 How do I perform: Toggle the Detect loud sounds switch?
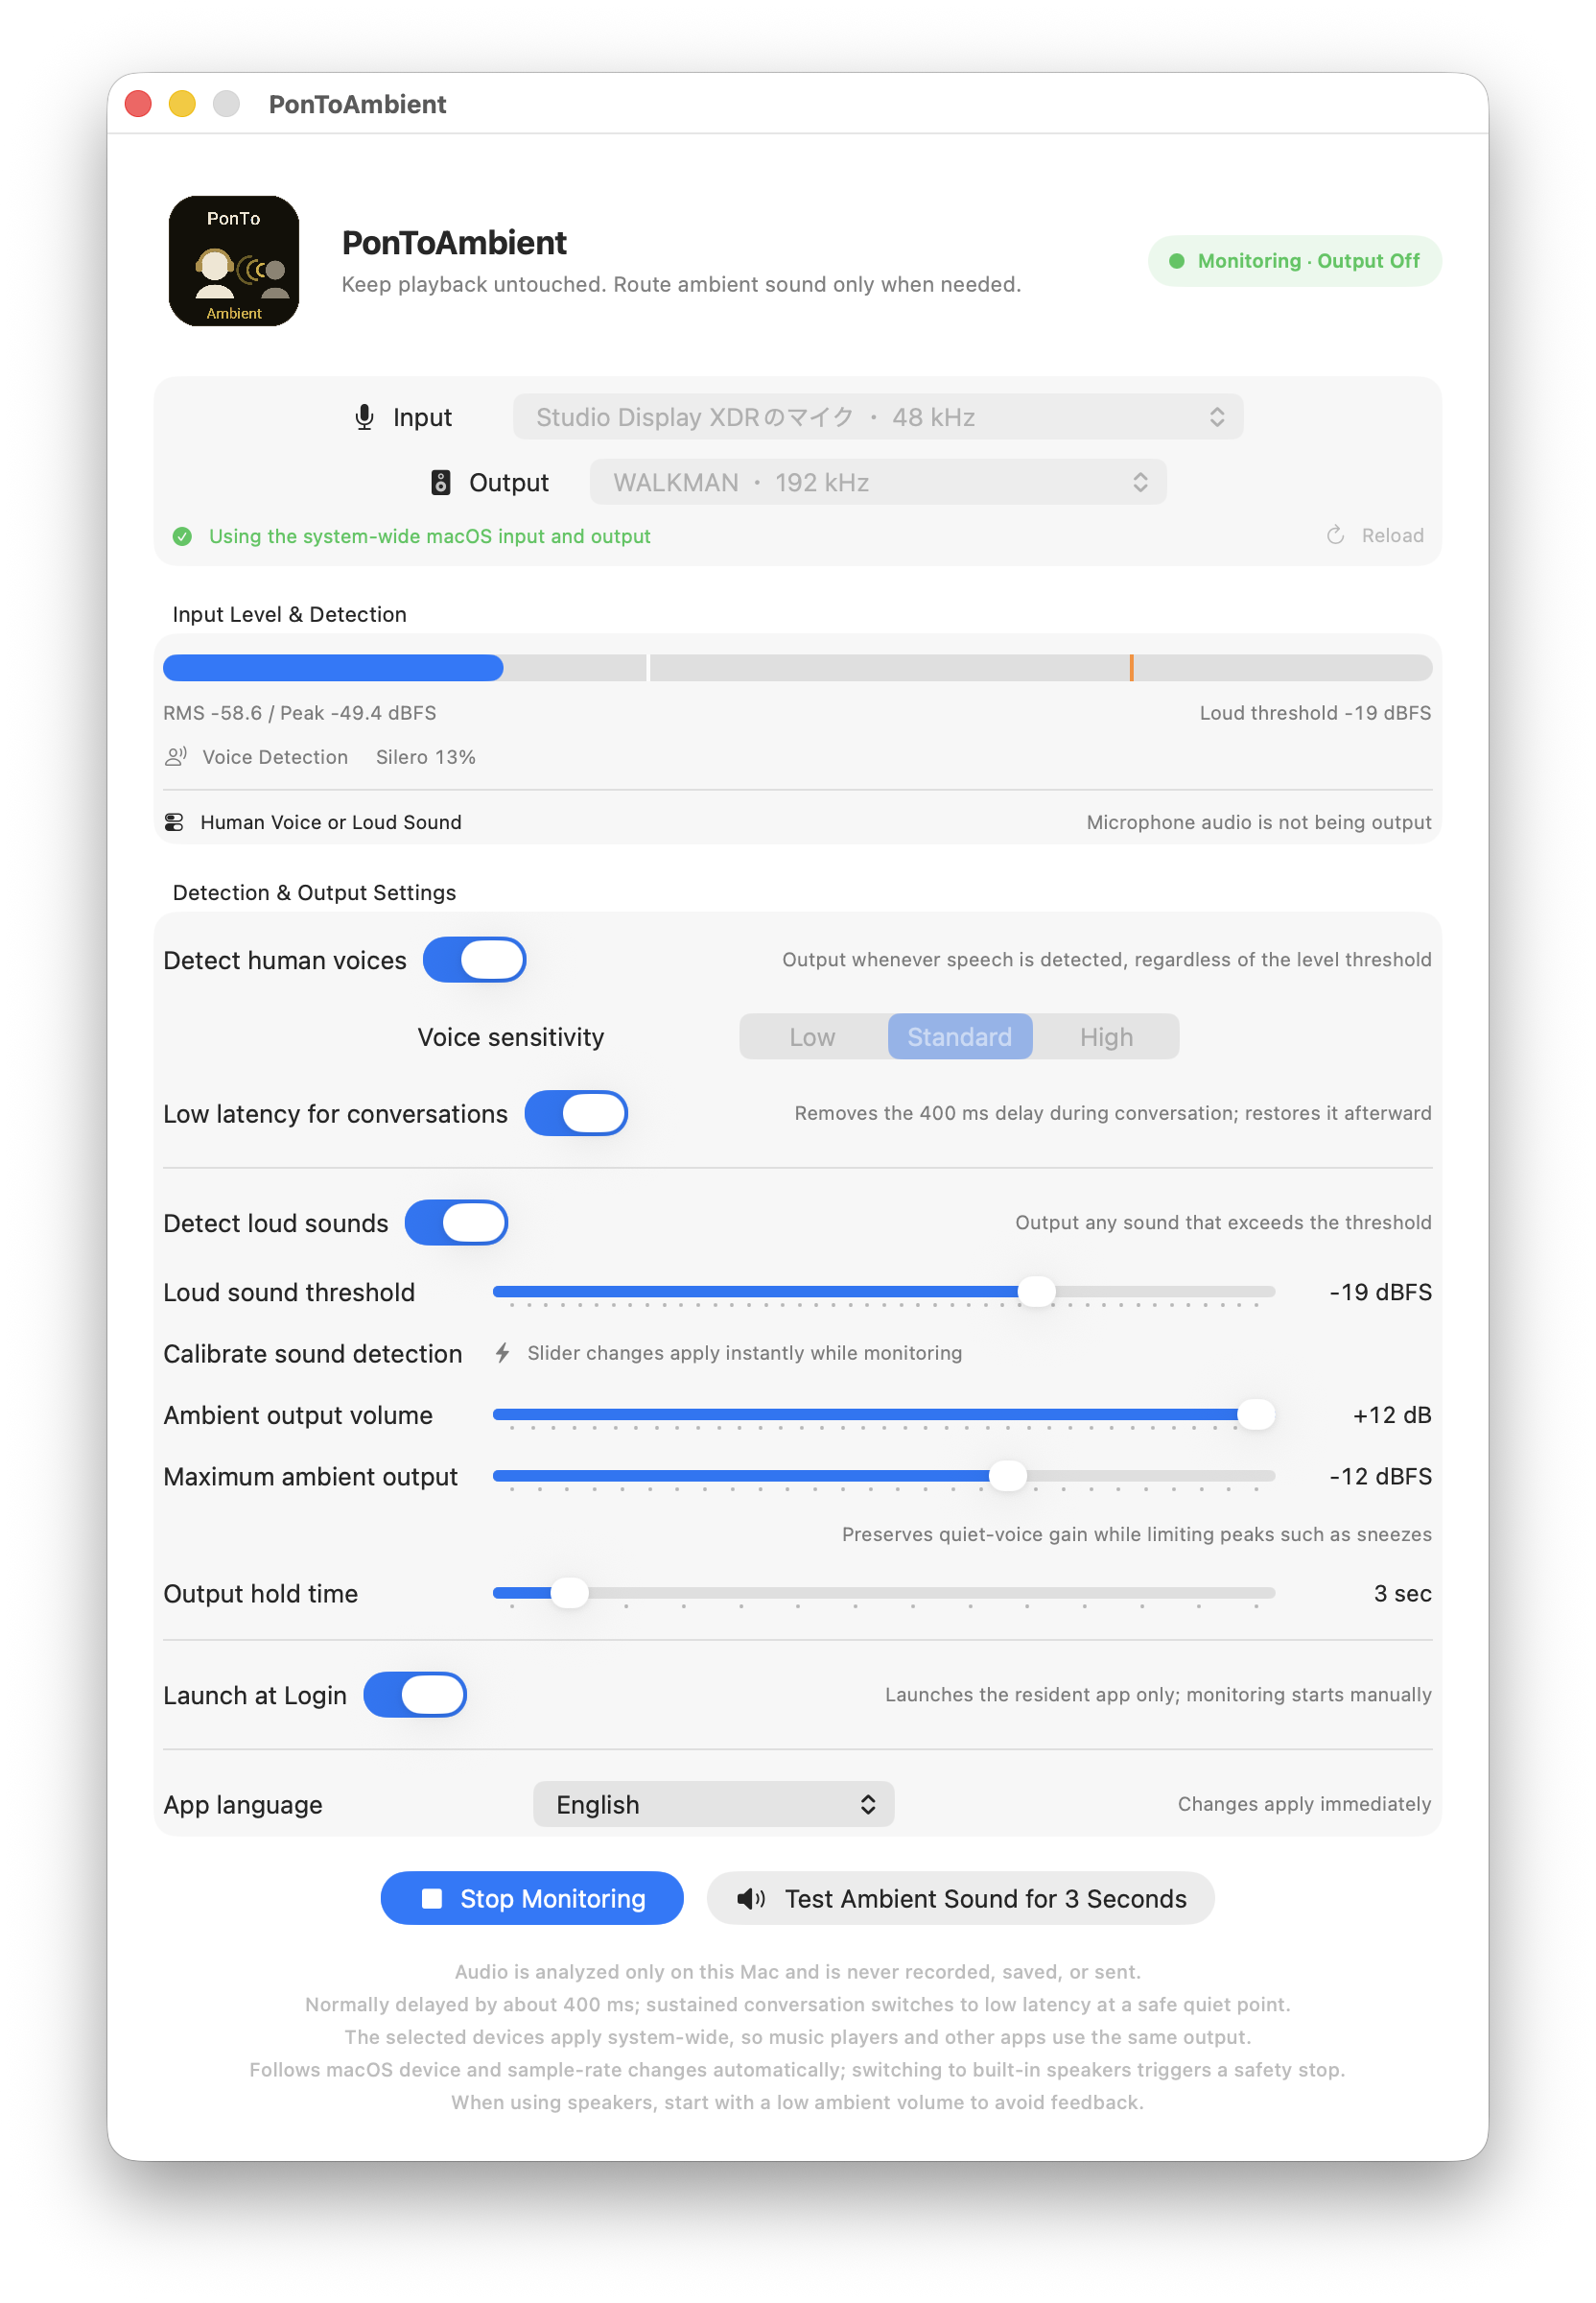457,1223
